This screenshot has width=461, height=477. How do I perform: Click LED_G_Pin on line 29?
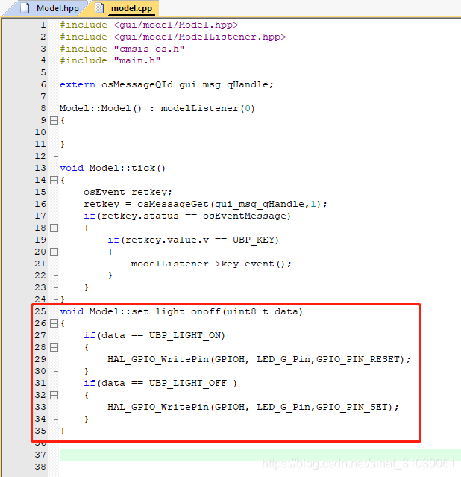tap(283, 359)
